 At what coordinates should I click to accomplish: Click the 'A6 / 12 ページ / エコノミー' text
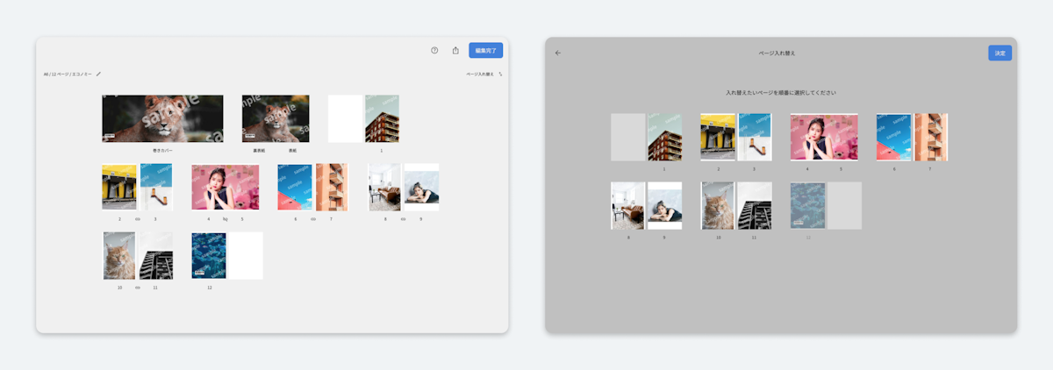(x=68, y=75)
